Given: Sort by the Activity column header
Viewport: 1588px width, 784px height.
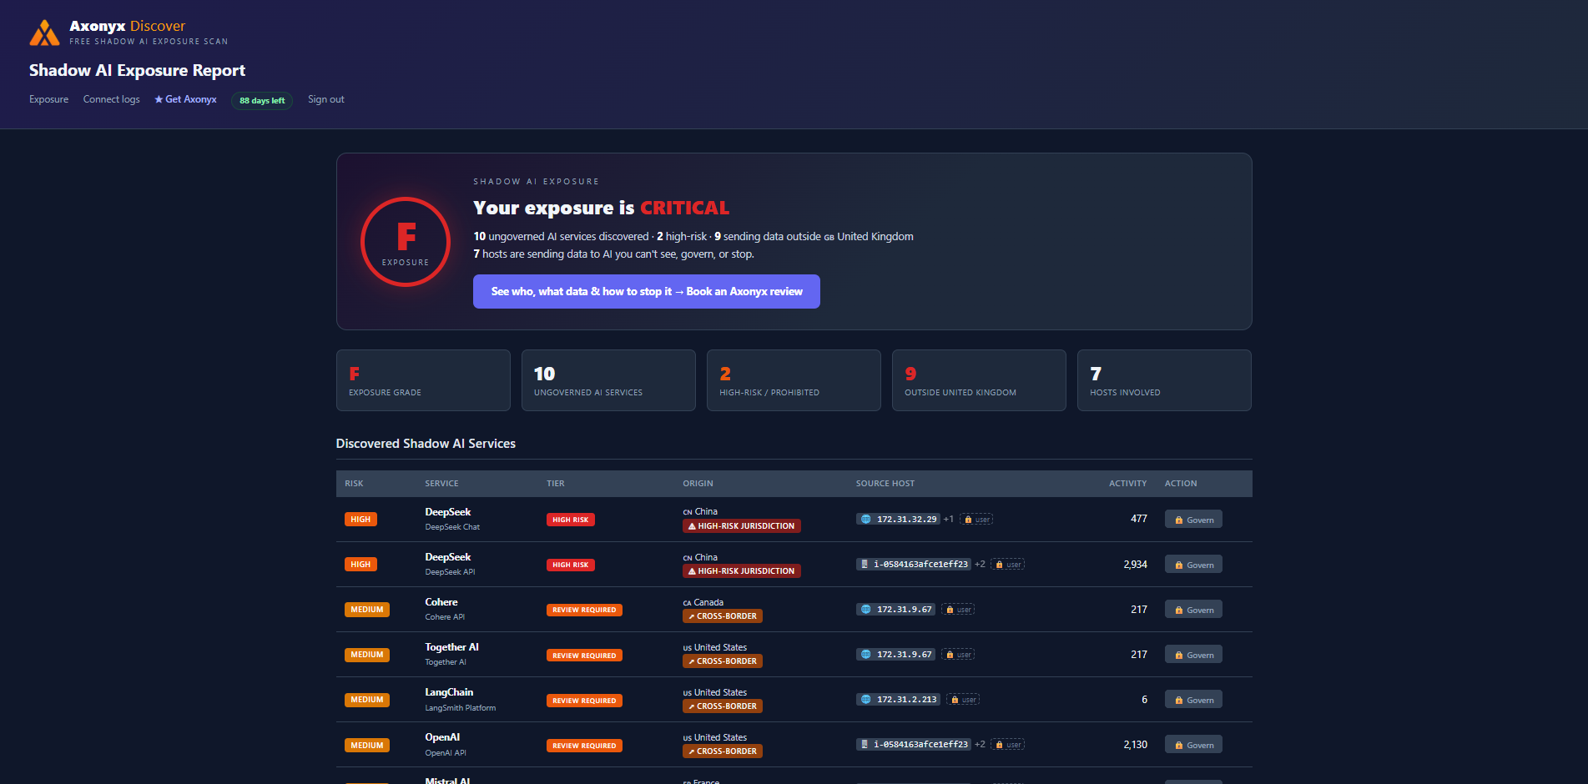Looking at the screenshot, I should point(1127,483).
